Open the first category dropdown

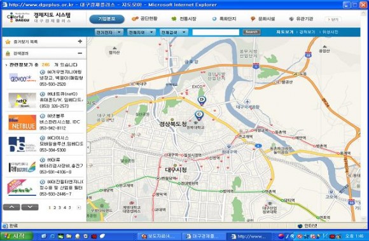(x=109, y=32)
